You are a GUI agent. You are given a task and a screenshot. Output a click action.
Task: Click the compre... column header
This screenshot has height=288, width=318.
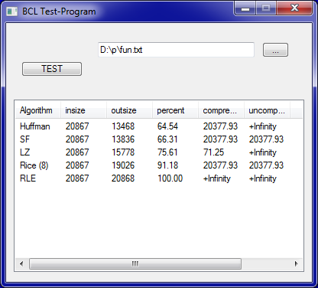[x=221, y=110]
